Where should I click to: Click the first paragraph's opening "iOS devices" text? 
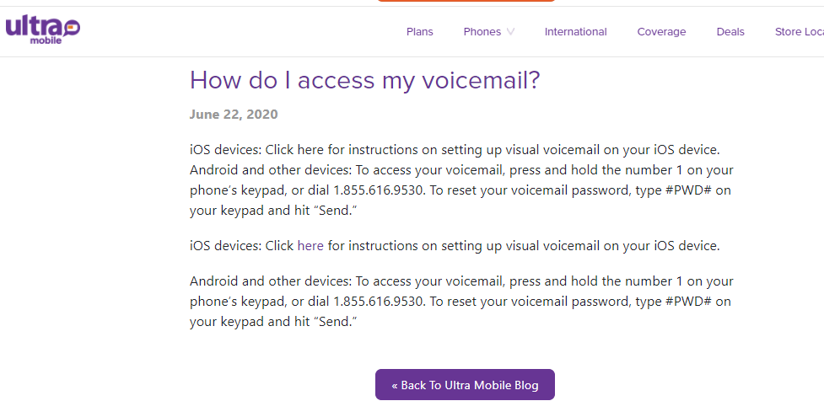point(225,150)
